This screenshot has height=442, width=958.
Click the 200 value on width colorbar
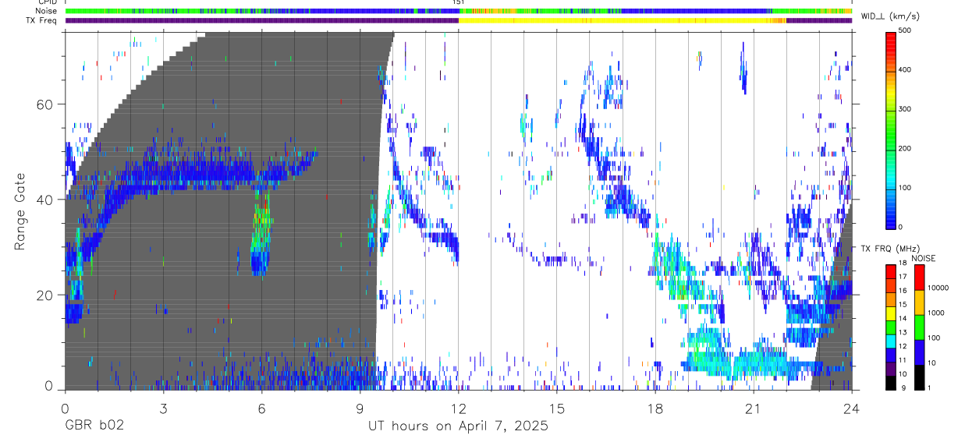(906, 148)
